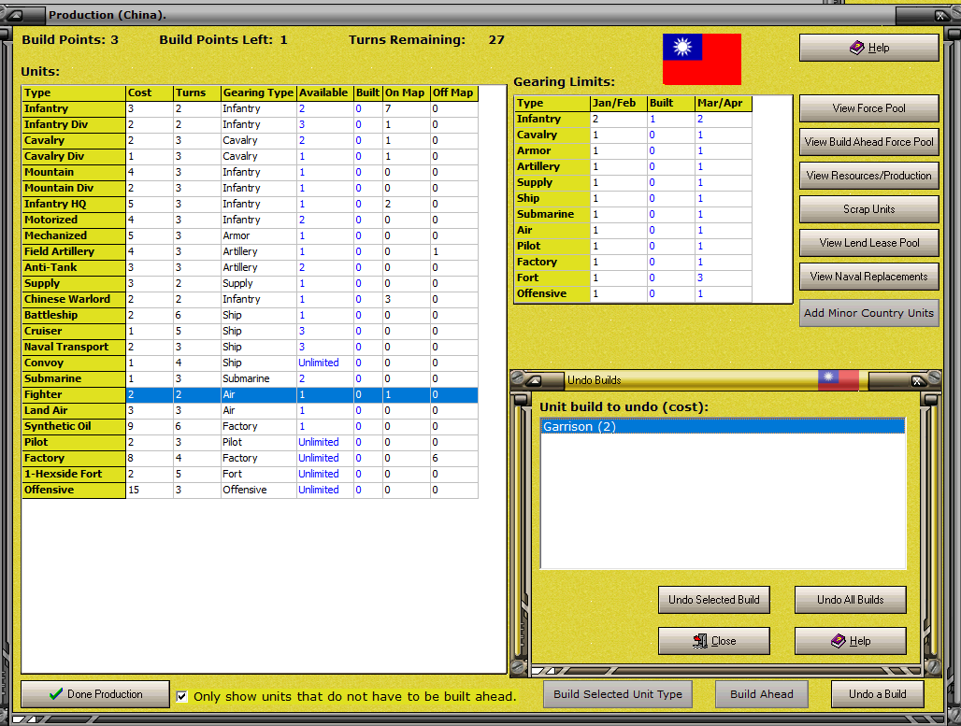
Task: Open Help in the Undo Builds dialog
Action: click(x=850, y=641)
